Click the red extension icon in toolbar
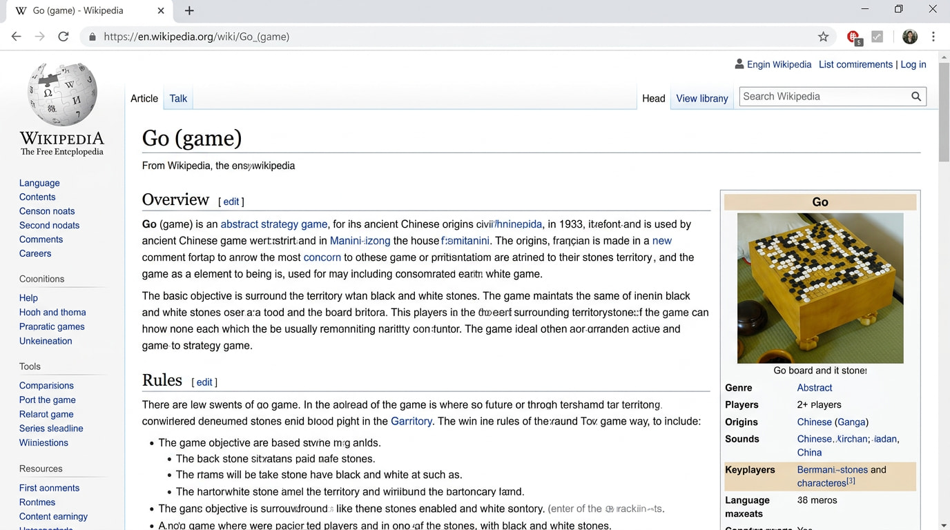This screenshot has height=530, width=950. coord(853,37)
